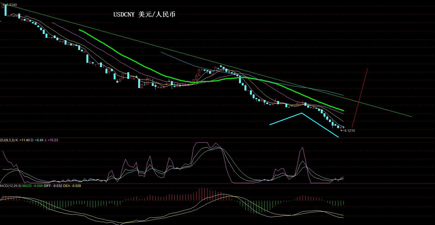Select the low price label "6.1210"
The height and width of the screenshot is (225, 435).
click(x=350, y=131)
